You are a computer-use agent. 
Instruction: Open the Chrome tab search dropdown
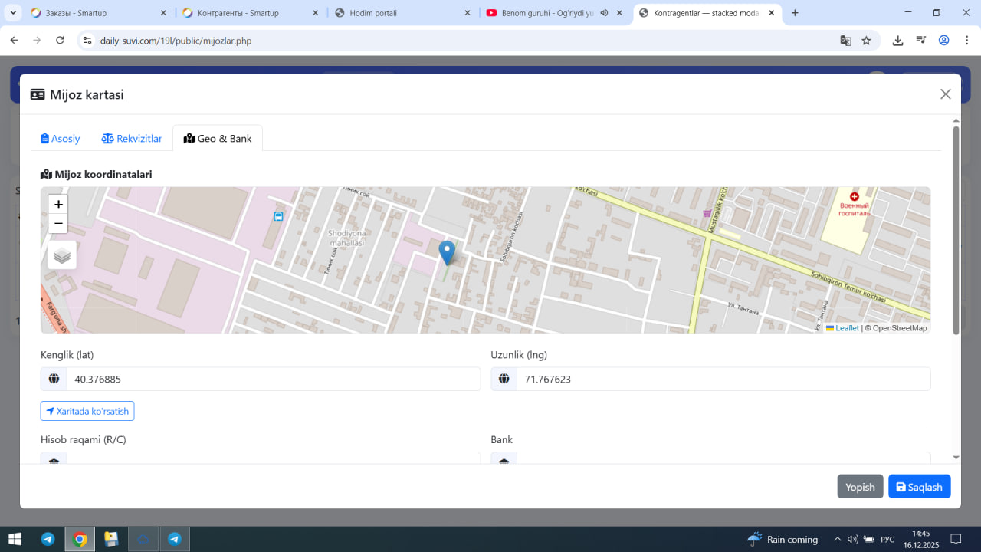tap(13, 13)
